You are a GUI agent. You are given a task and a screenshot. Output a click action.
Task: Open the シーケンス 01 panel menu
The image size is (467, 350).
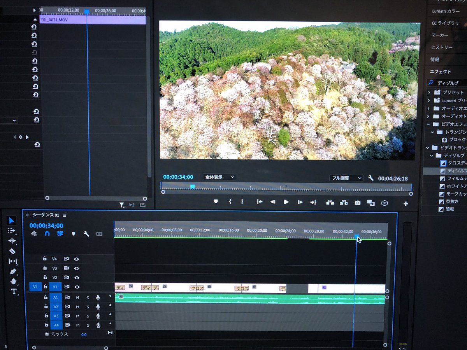tap(65, 215)
